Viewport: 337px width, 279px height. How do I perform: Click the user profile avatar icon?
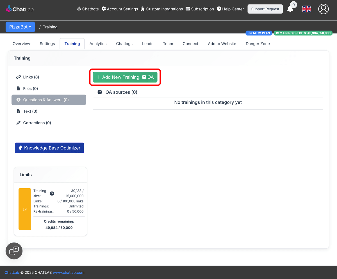[x=323, y=9]
